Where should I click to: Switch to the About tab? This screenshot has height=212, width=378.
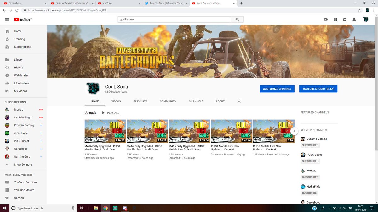point(220,101)
